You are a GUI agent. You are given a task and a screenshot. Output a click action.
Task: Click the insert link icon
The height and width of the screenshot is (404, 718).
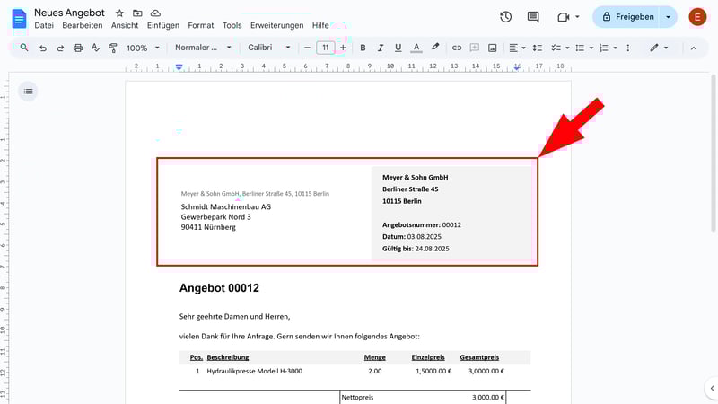coord(457,48)
